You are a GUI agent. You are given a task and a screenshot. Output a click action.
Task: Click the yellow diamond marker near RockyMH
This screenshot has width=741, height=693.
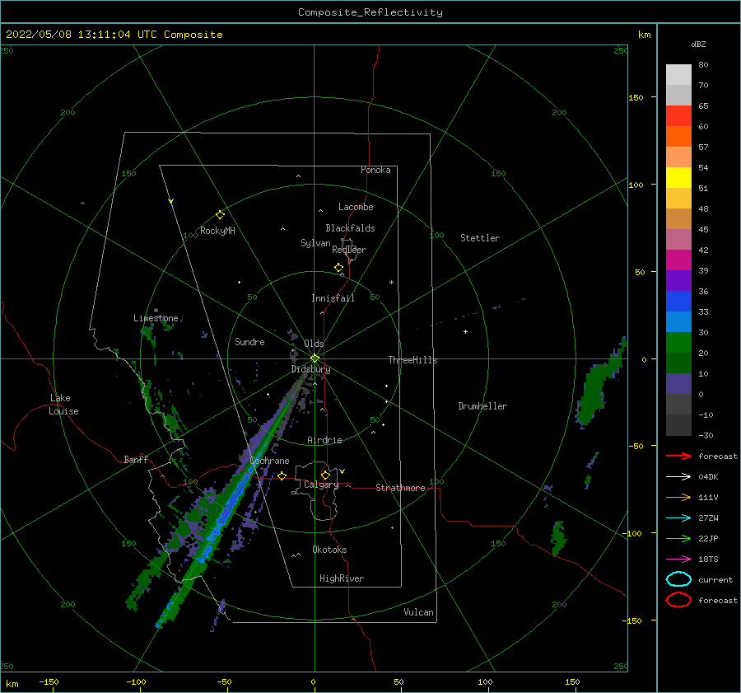[x=220, y=215]
